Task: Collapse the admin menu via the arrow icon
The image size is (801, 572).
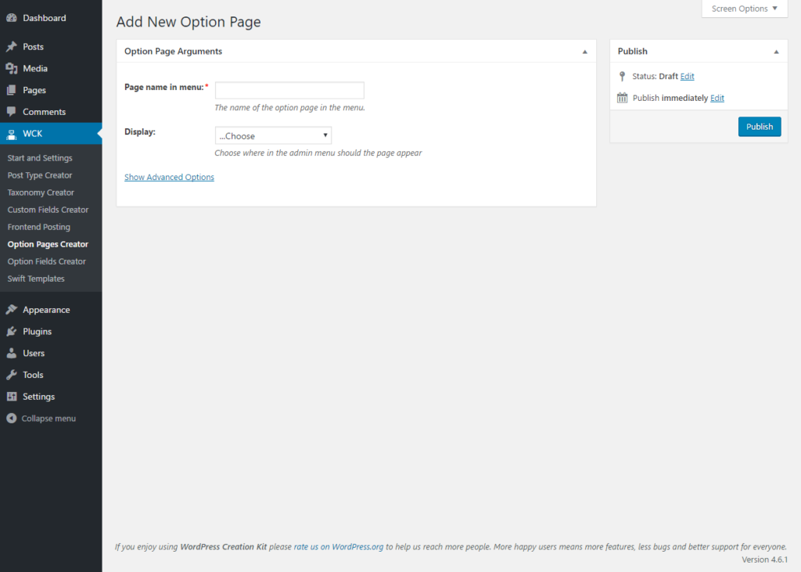Action: (x=12, y=418)
